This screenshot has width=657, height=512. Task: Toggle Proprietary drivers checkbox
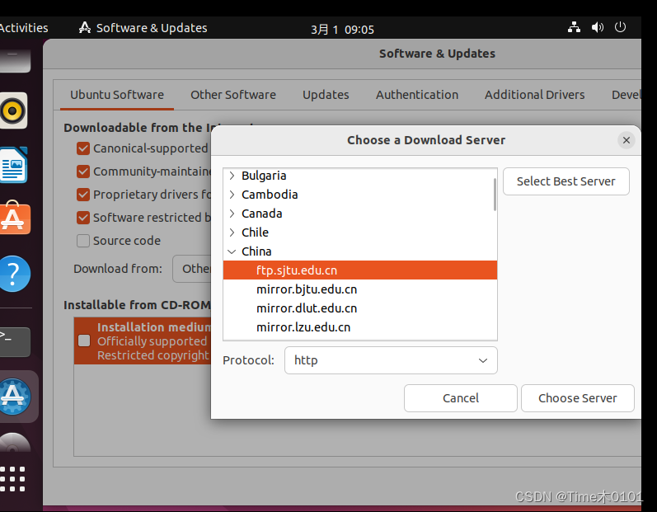83,195
